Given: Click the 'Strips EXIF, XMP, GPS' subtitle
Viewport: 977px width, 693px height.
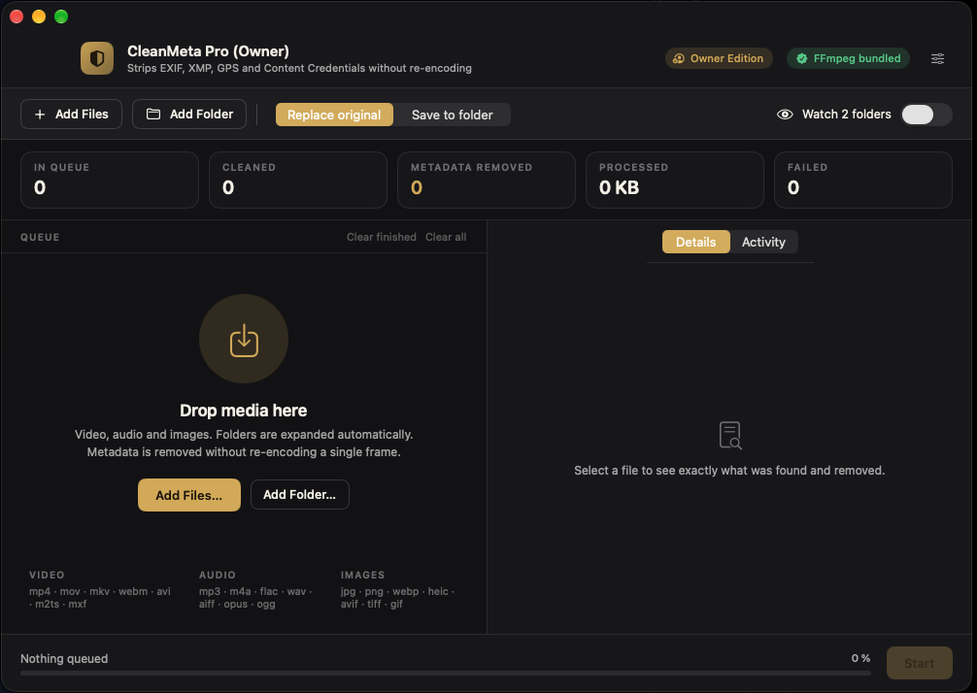Looking at the screenshot, I should point(299,69).
